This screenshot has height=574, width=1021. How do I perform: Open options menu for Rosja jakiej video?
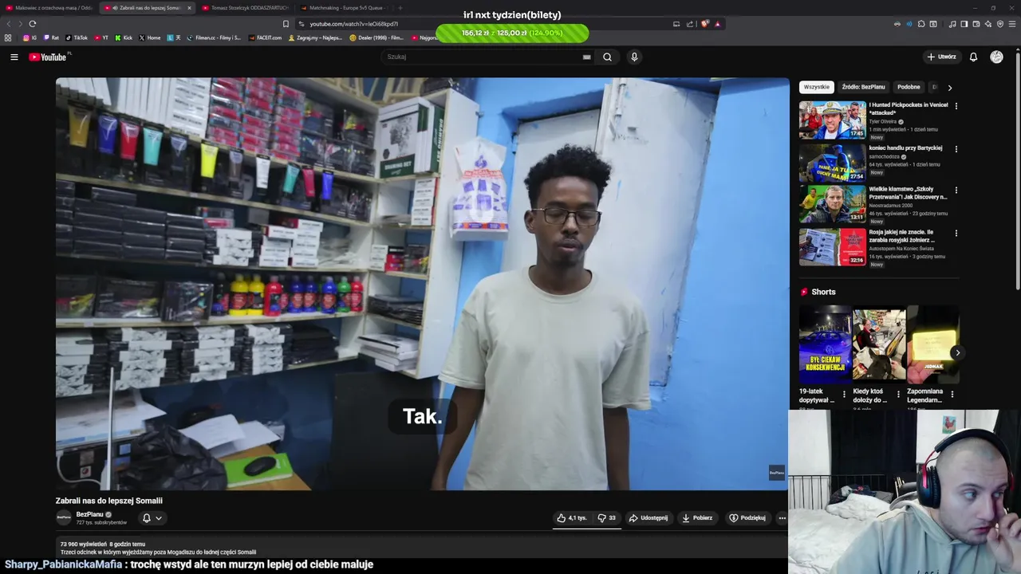point(956,233)
